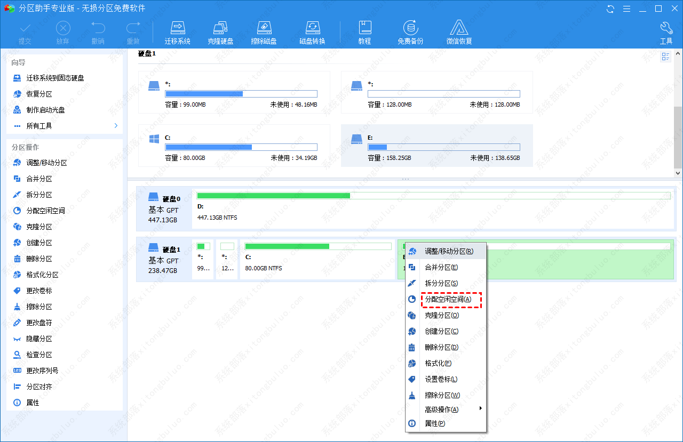The width and height of the screenshot is (683, 442).
Task: Start 磁盘转换 via its toolbar icon
Action: click(x=312, y=31)
